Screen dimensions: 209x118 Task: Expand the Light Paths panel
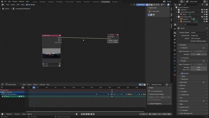coord(183,82)
